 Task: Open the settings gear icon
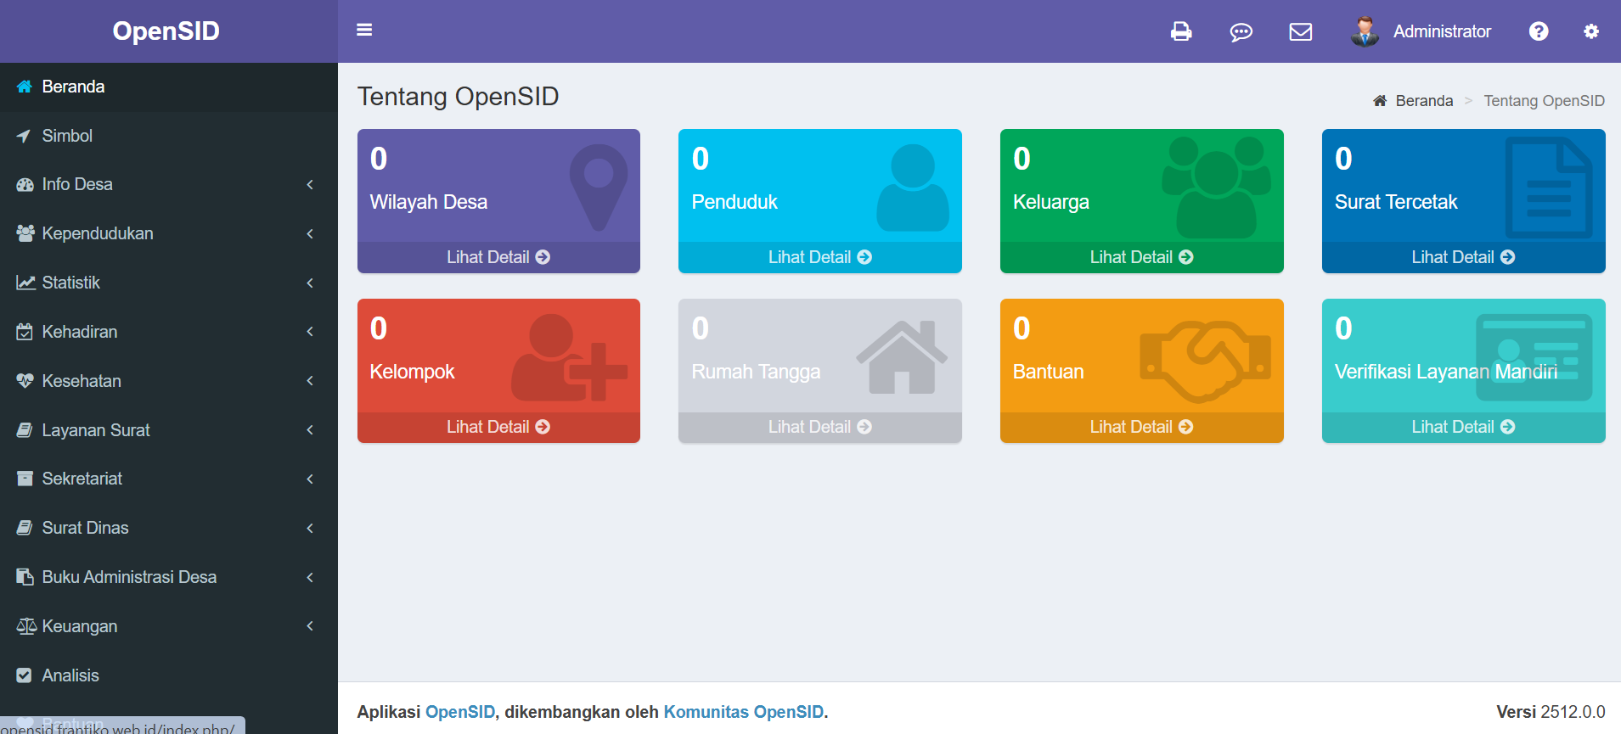click(x=1590, y=31)
